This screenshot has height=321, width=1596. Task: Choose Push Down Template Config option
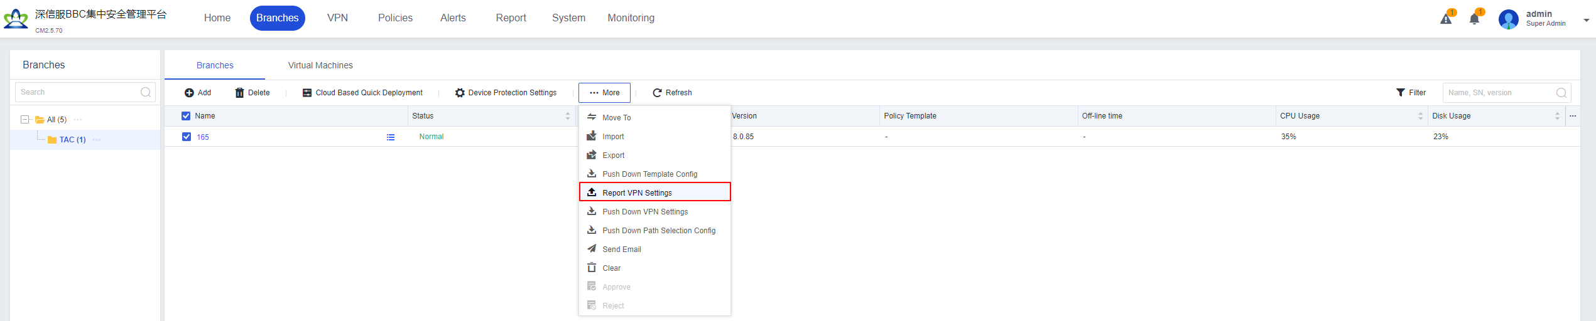coord(649,174)
